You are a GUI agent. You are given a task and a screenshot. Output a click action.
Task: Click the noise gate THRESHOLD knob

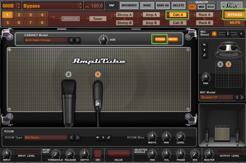point(55,153)
